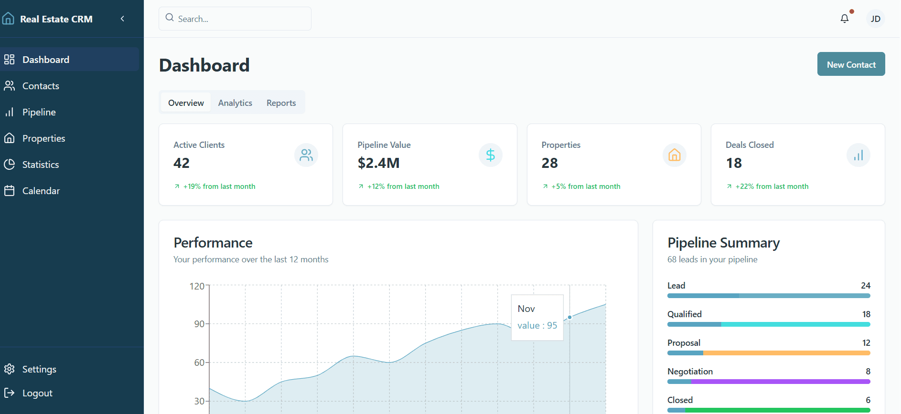
Task: Open the Dashboard sidebar item
Action: pos(69,59)
